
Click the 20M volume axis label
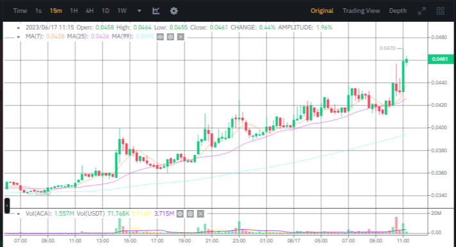[436, 213]
